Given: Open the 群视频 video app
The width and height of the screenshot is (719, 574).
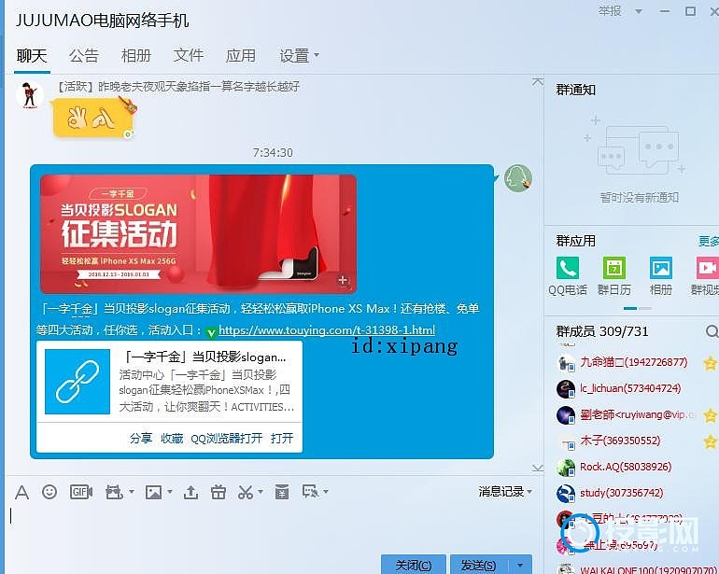Looking at the screenshot, I should pos(708,269).
